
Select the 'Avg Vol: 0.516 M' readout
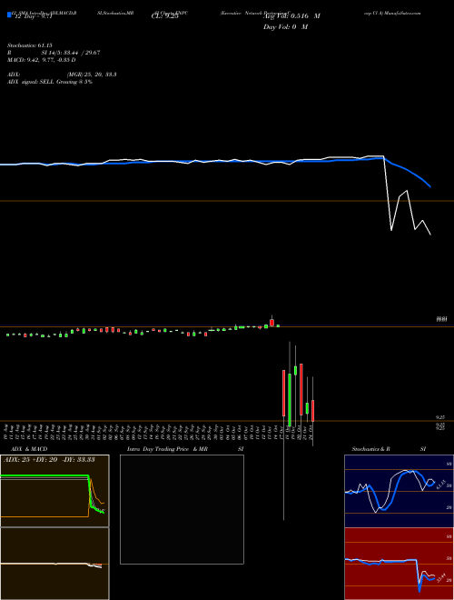[x=291, y=16]
